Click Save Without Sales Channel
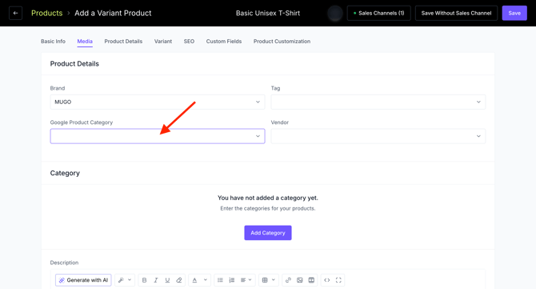The height and width of the screenshot is (289, 536). (x=456, y=13)
